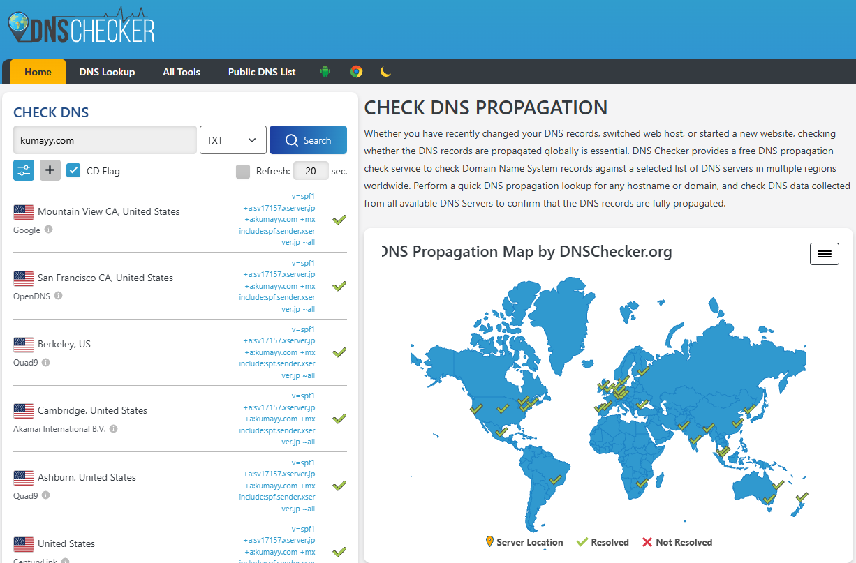Click info icon next to OpenDNS
Image resolution: width=856 pixels, height=563 pixels.
click(58, 296)
